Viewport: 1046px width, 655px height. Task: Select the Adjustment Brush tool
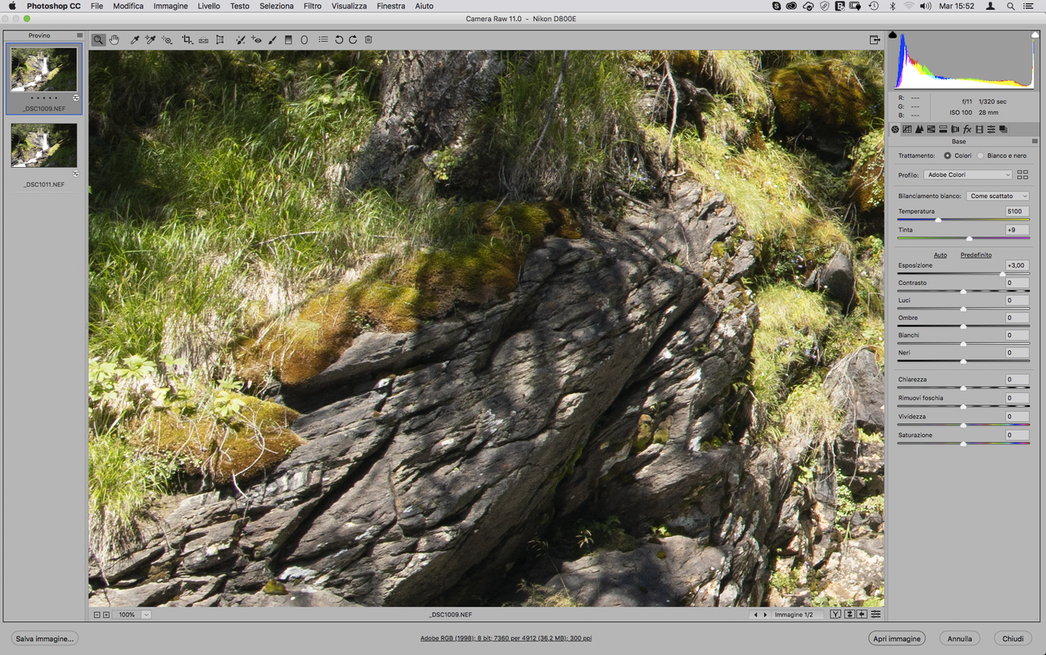coord(272,39)
